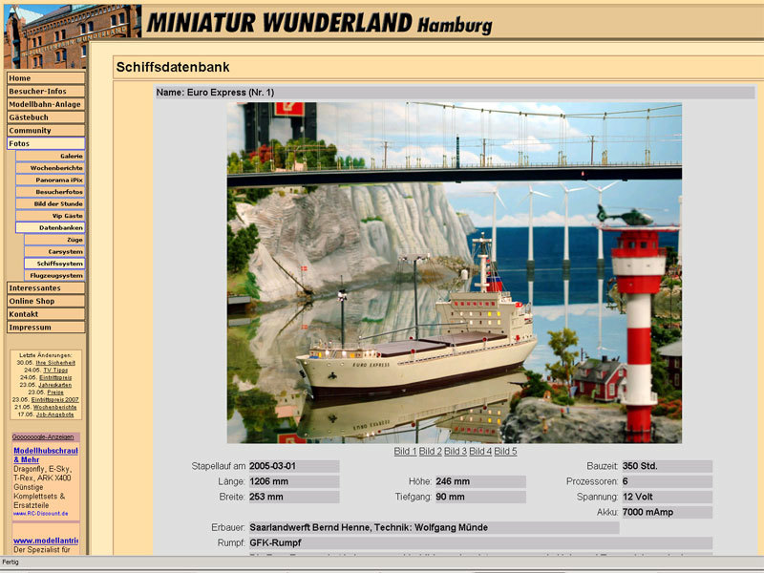This screenshot has width=764, height=573.
Task: Open the TV Tipps recent change link
Action: tap(55, 370)
